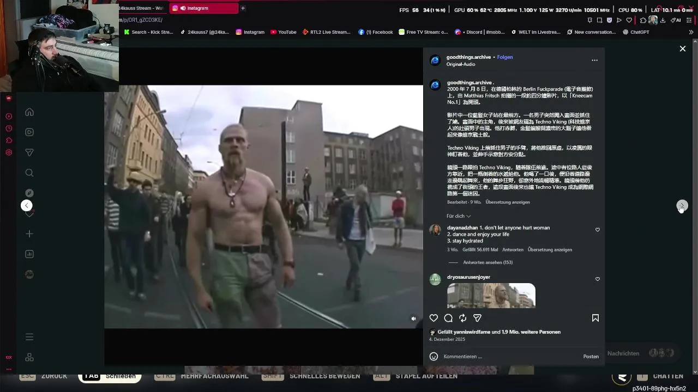Image resolution: width=698 pixels, height=392 pixels.
Task: Open the Discord bookmark
Action: [x=479, y=32]
